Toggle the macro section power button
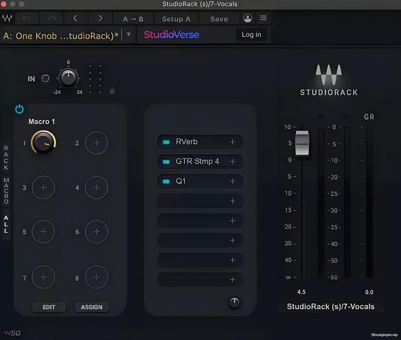The image size is (401, 340). (20, 109)
